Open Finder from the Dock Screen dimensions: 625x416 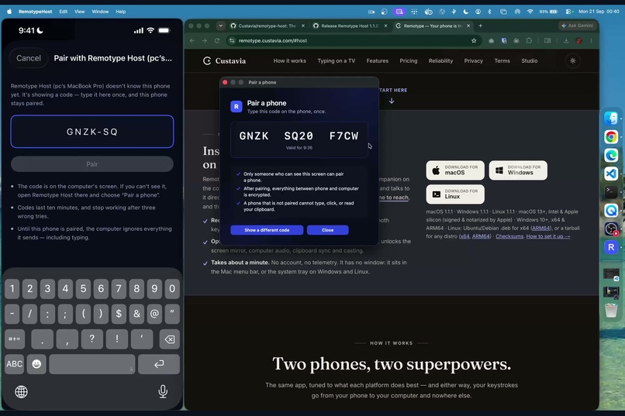[610, 119]
